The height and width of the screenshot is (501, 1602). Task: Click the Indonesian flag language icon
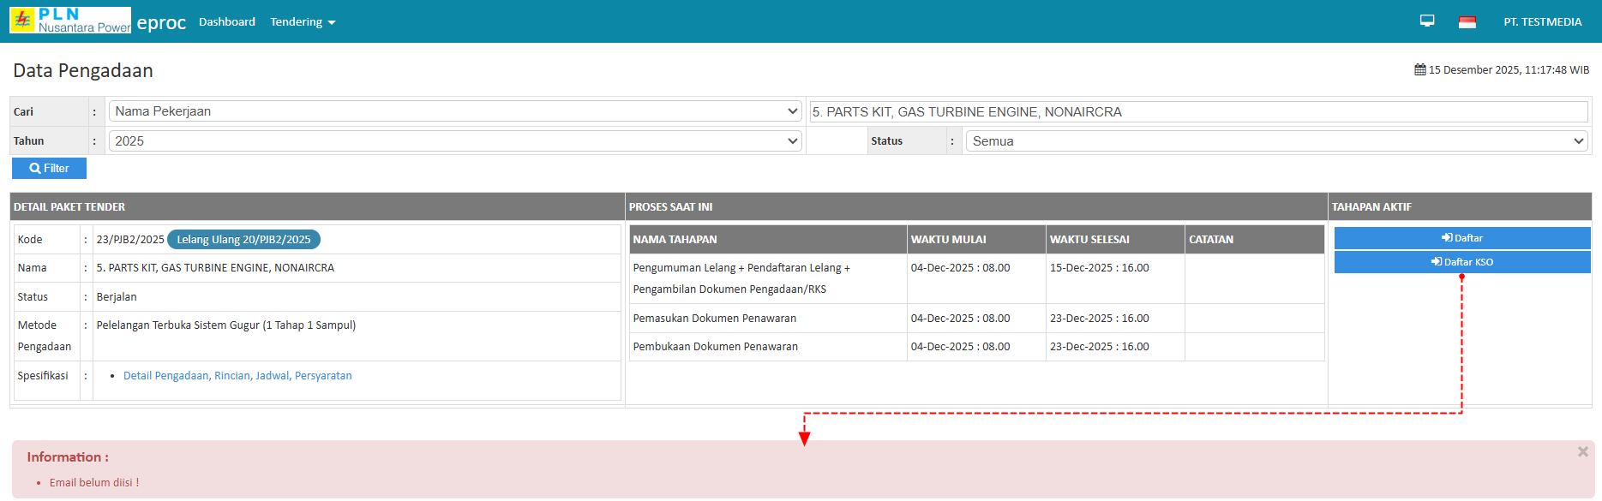pos(1467,22)
